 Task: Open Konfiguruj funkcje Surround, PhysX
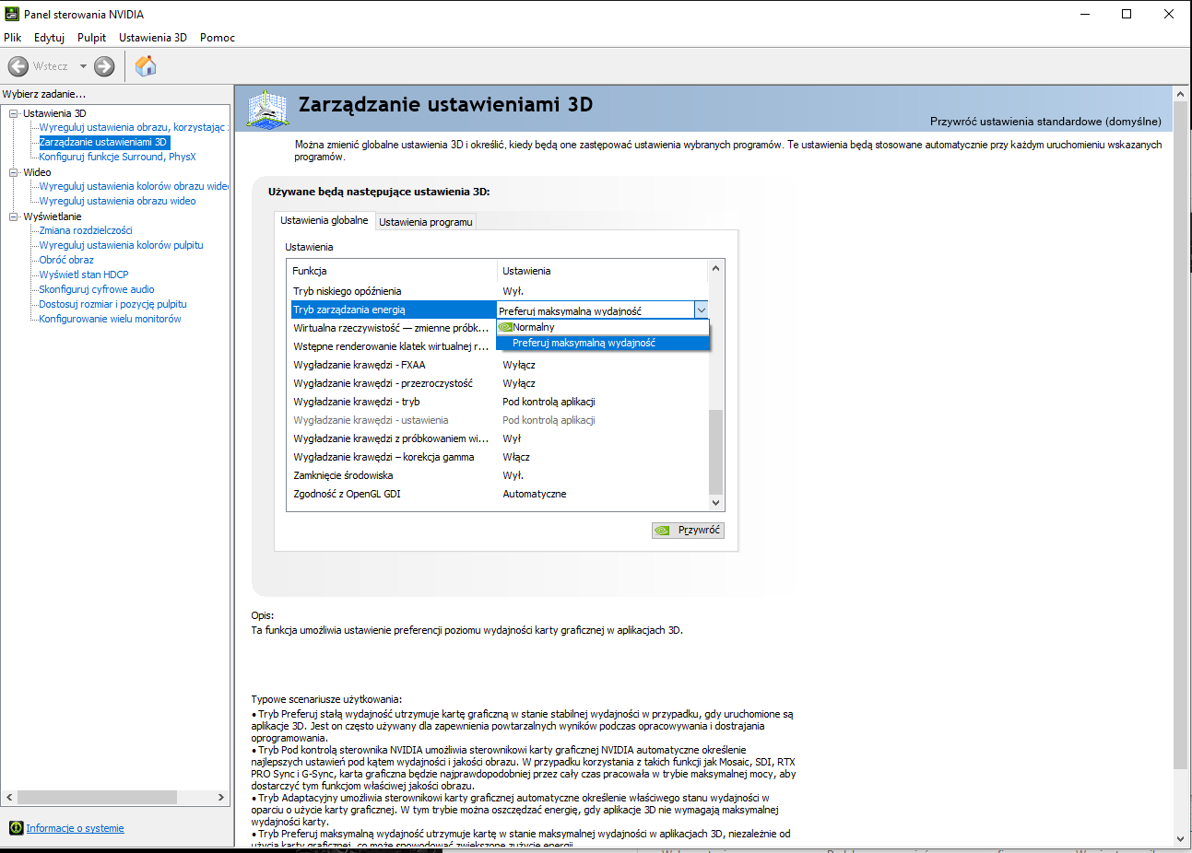[117, 157]
